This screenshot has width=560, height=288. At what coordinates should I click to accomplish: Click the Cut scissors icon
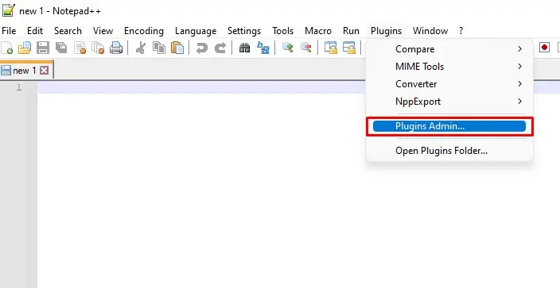(140, 48)
